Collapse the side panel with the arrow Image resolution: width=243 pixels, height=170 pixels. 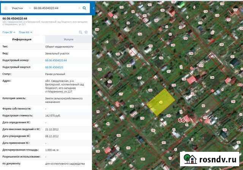(x=93, y=8)
